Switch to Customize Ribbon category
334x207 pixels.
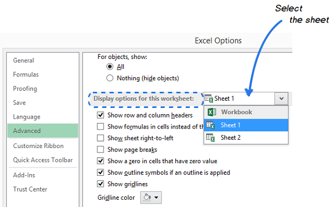coord(38,146)
